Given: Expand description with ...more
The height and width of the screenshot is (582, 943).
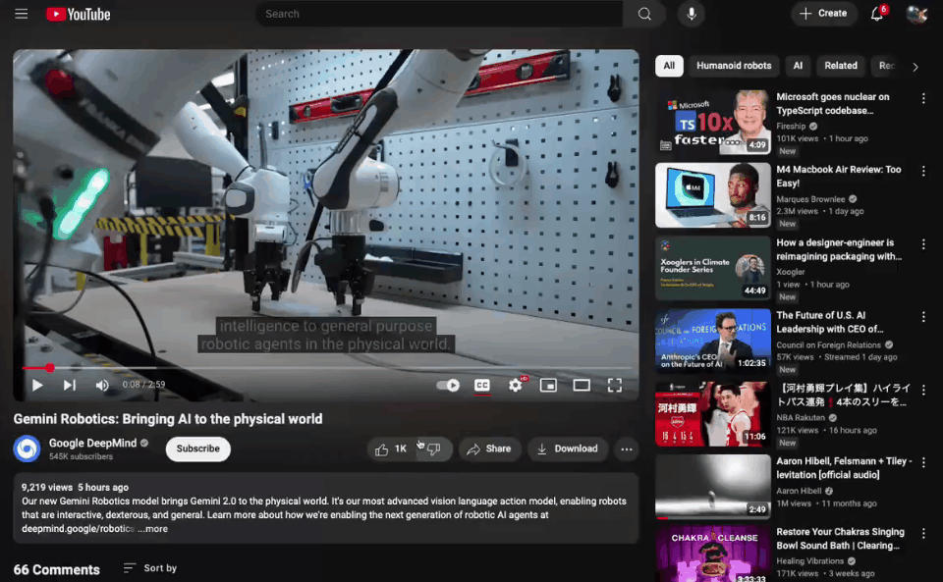Looking at the screenshot, I should coord(153,528).
